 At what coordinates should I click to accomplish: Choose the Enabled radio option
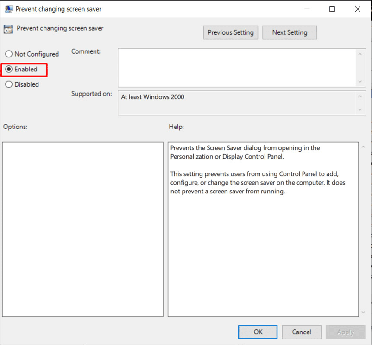[x=9, y=70]
